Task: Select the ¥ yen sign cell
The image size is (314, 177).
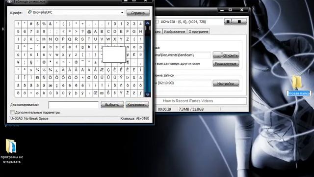Action: 18,62
